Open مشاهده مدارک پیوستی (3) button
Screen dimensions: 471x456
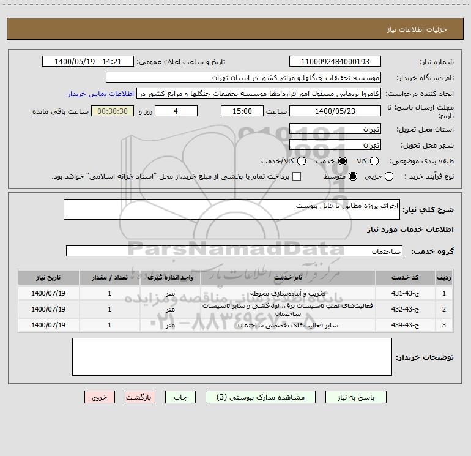[x=261, y=397]
